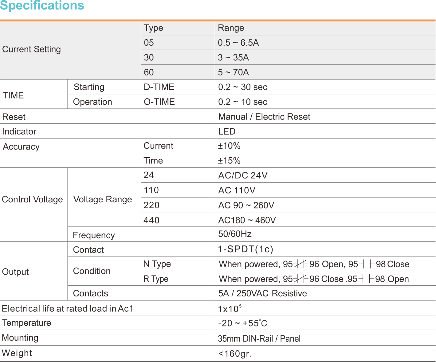The height and width of the screenshot is (362, 436).
Task: Click the LED indicator value
Action: click(227, 131)
